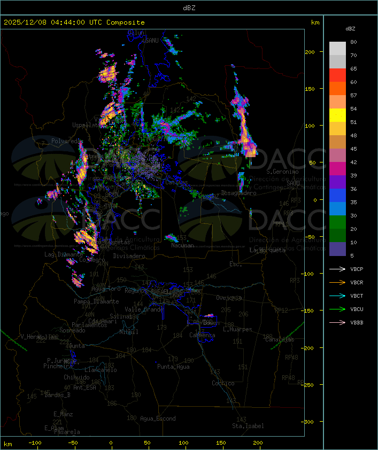Click the Nacunan place label
The width and height of the screenshot is (378, 450).
point(182,245)
